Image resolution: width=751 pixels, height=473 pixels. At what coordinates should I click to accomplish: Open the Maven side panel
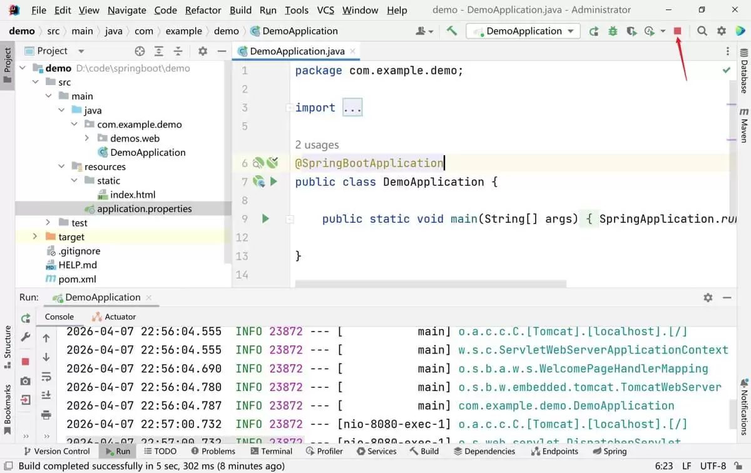744,125
